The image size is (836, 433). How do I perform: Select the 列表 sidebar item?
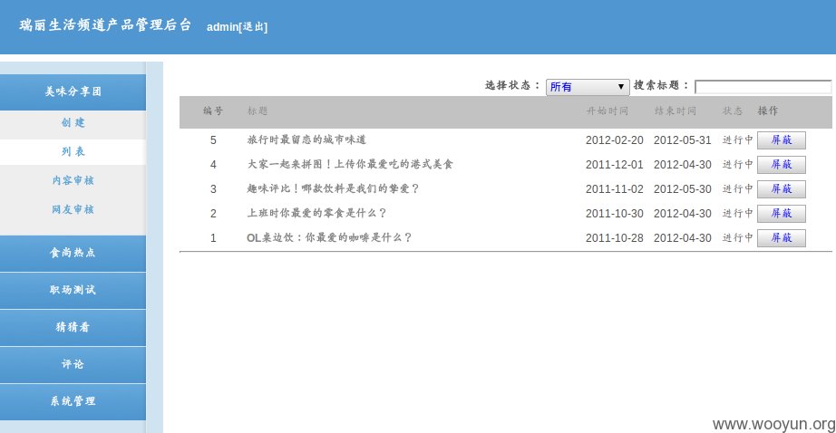click(73, 152)
